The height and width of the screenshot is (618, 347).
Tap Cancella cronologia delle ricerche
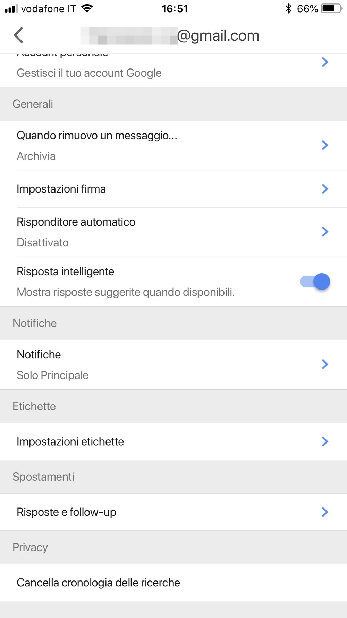99,583
